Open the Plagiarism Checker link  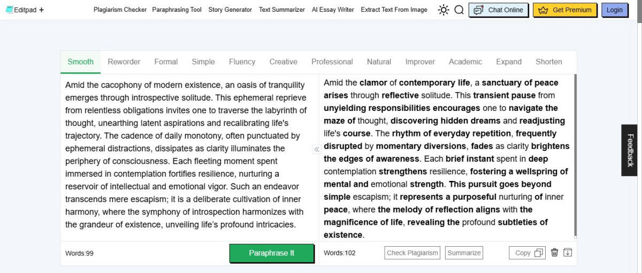[120, 10]
